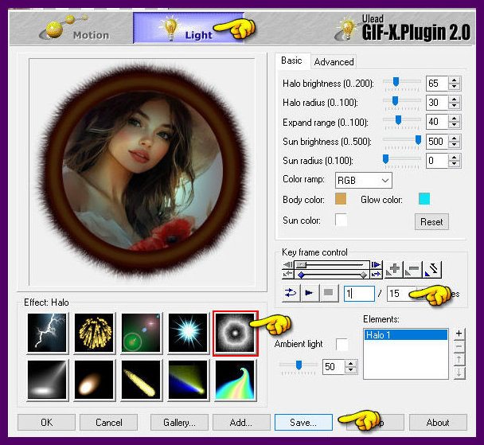This screenshot has width=484, height=445.
Task: Click the Ambient light color box
Action: pyautogui.click(x=342, y=344)
